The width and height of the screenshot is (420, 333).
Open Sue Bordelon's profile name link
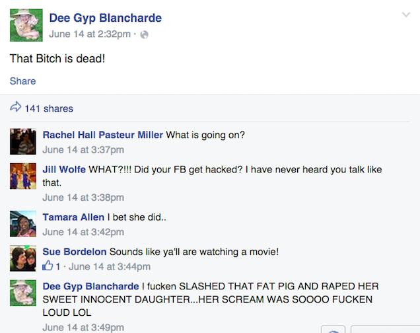(x=74, y=252)
